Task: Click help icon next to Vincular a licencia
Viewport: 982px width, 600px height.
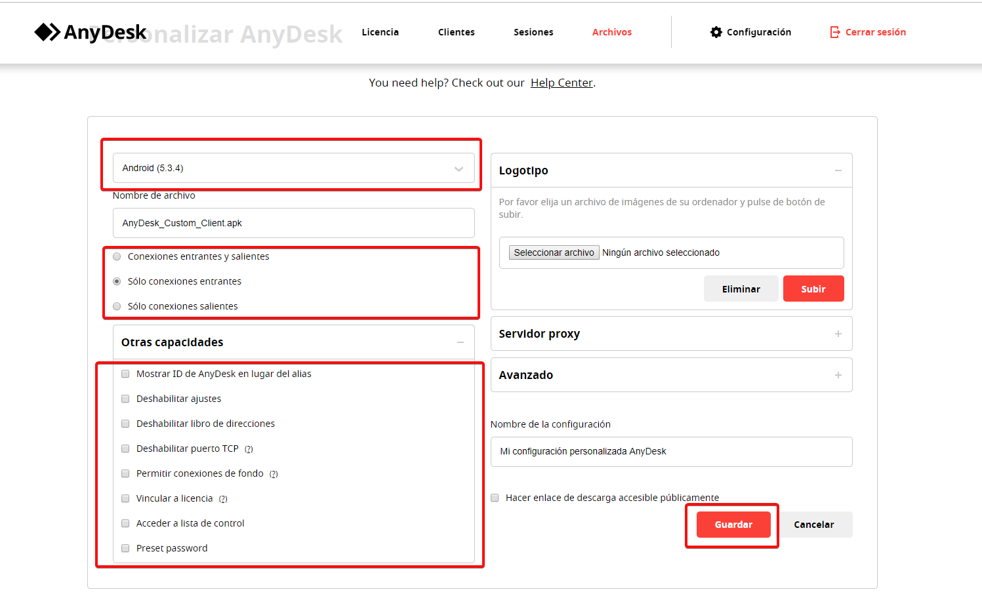Action: click(x=223, y=499)
